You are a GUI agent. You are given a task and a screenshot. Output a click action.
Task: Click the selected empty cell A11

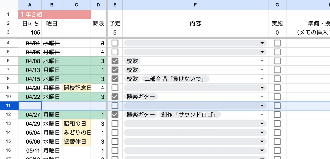point(30,106)
